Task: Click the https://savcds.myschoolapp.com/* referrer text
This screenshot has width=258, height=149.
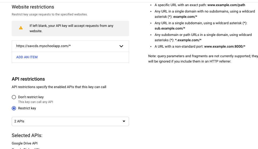Action: [x=43, y=46]
